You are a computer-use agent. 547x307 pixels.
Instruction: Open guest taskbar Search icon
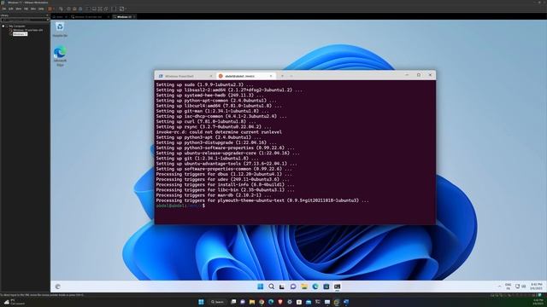coord(271,287)
